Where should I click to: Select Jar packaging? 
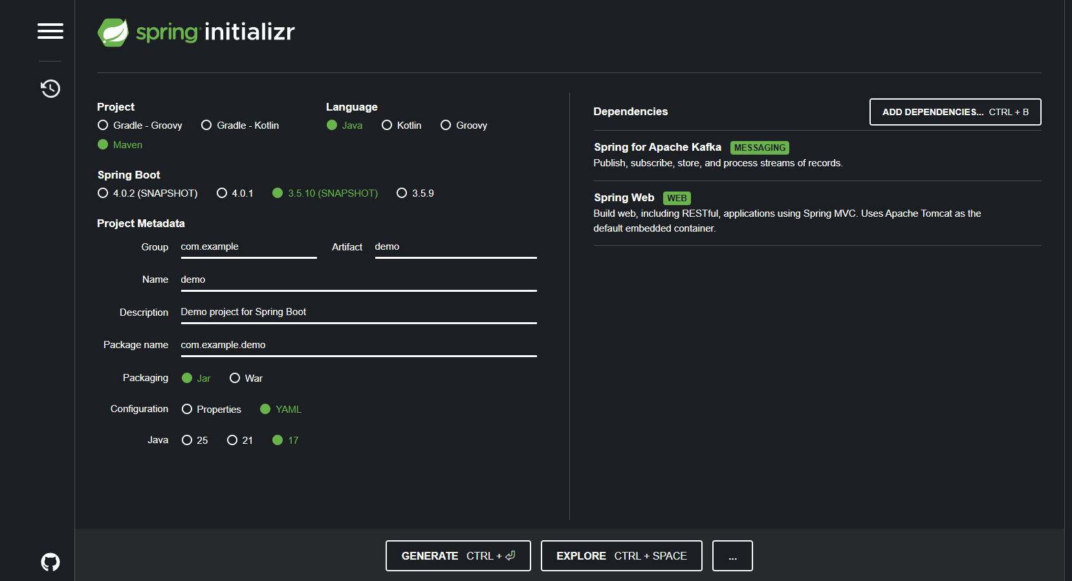click(x=196, y=378)
